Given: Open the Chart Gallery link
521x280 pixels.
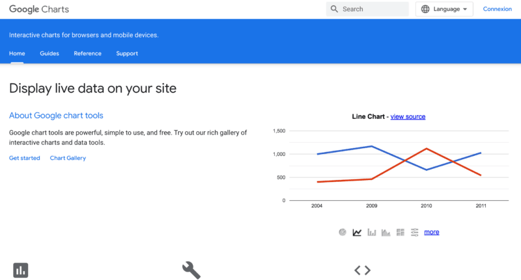Looking at the screenshot, I should [x=68, y=158].
